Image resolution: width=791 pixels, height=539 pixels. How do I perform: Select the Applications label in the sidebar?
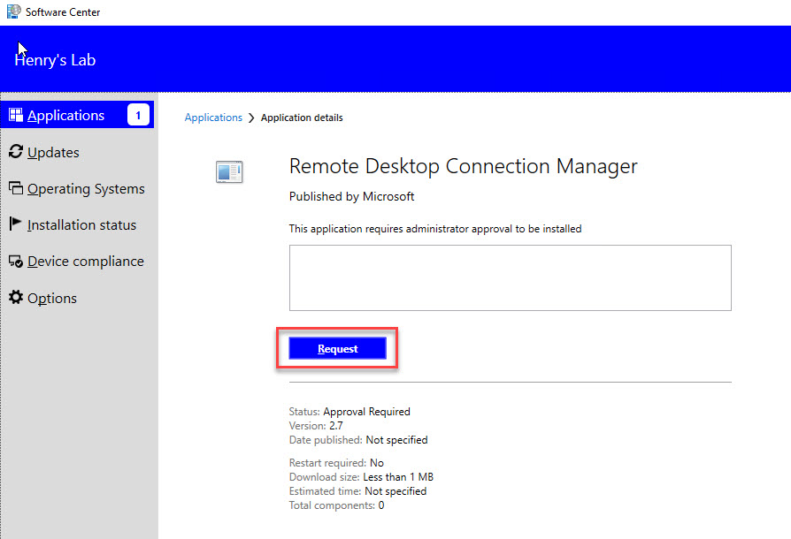tap(65, 116)
